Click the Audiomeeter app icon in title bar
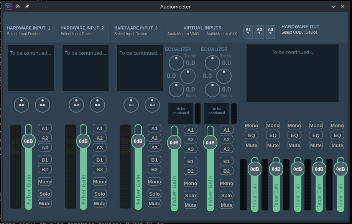Viewport: 352px width, 224px height. [8, 6]
